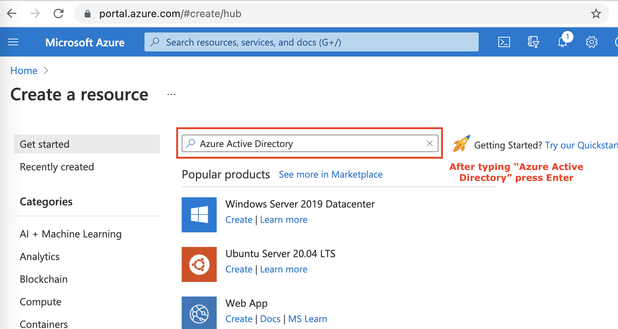Focus the Search resources, services, and docs field
Image resolution: width=618 pixels, height=329 pixels.
(311, 42)
